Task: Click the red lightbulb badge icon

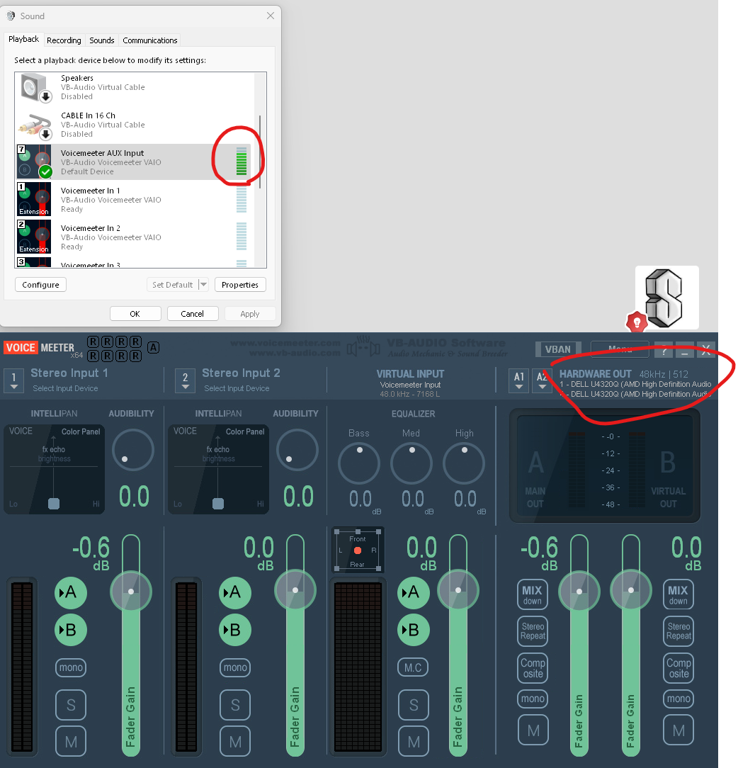Action: click(637, 322)
